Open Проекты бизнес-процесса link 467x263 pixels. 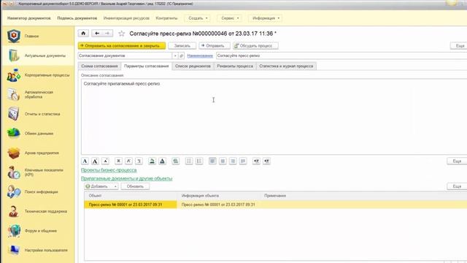[109, 170]
